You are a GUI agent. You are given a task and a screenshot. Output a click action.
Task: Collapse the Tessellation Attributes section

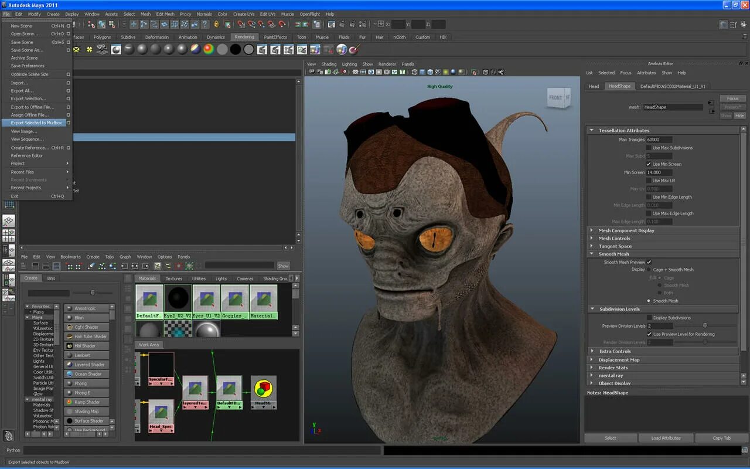592,130
